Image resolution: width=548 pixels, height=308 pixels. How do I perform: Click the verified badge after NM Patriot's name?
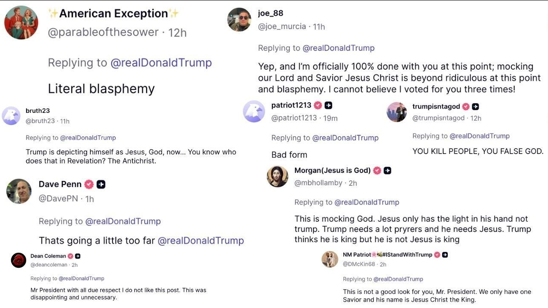[x=437, y=255]
